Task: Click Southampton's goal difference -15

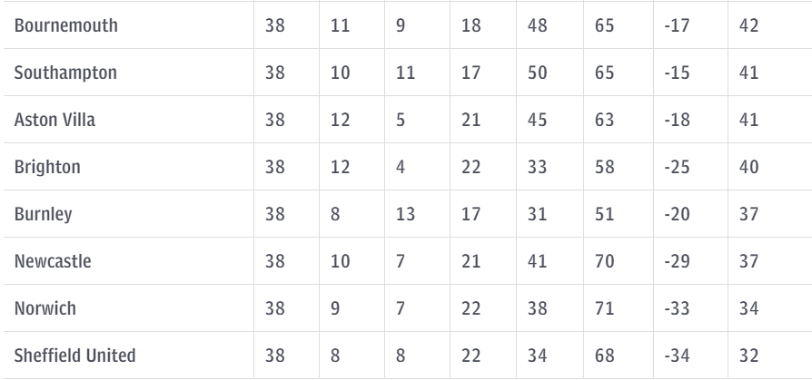Action: pos(677,73)
